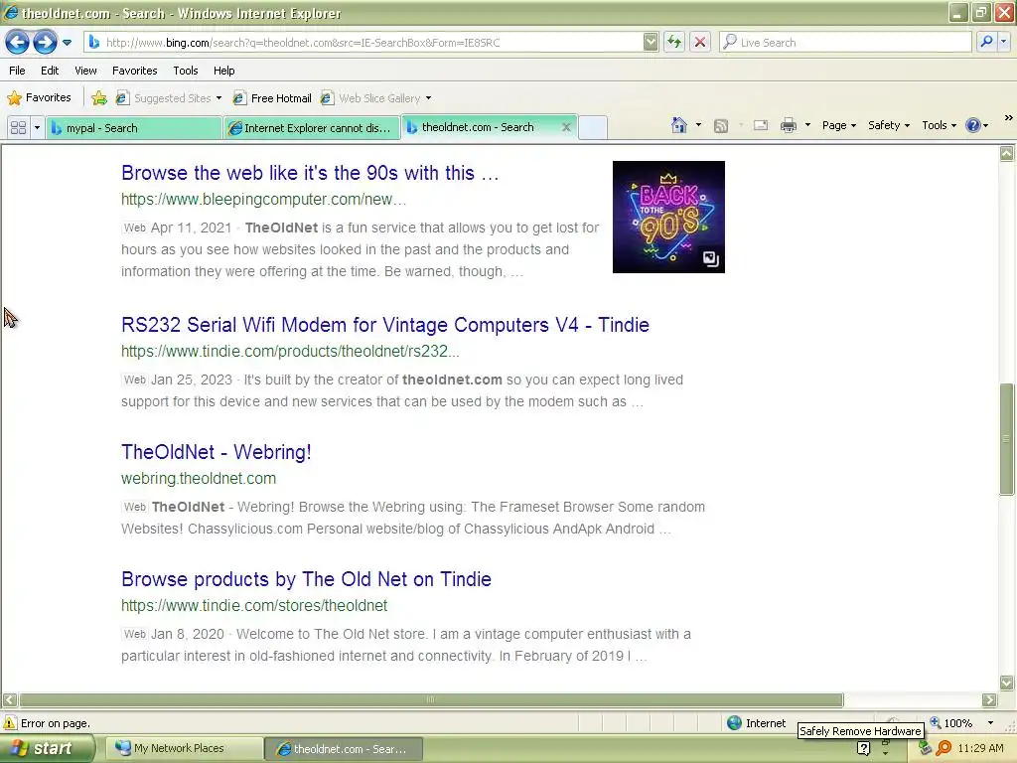Change zoom level 100% button

(952, 723)
